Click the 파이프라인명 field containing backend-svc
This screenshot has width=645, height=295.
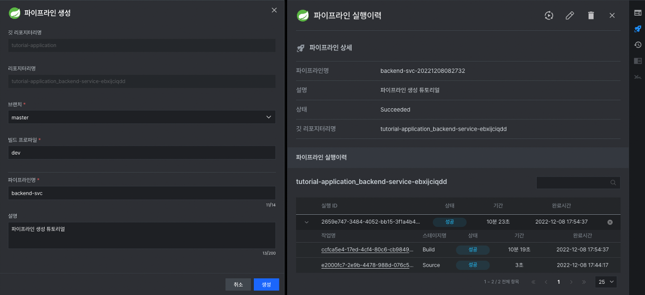pyautogui.click(x=142, y=193)
